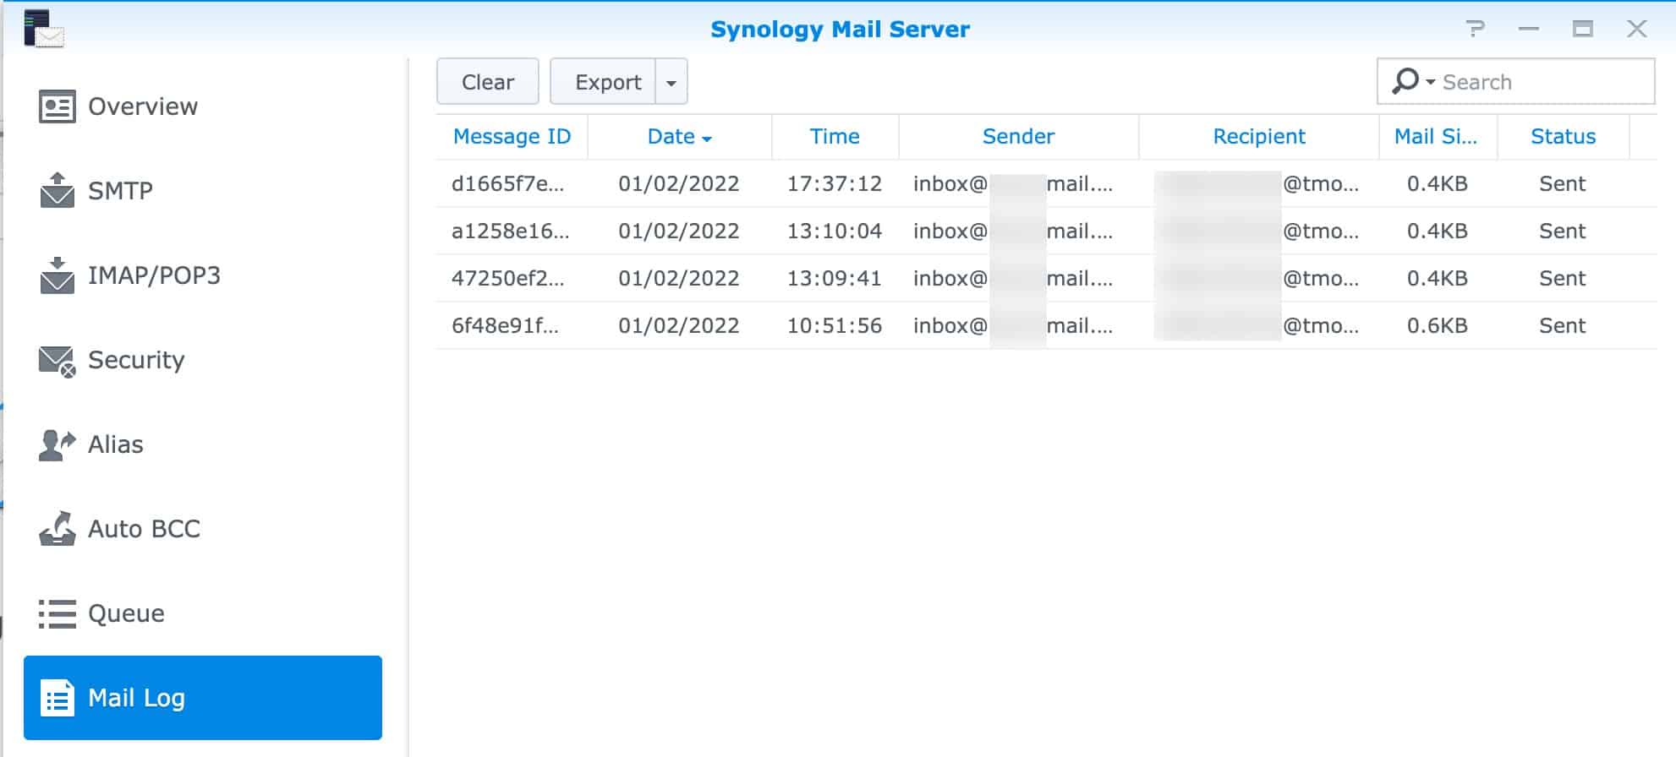This screenshot has height=757, width=1676.
Task: Open the Export dropdown arrow
Action: point(671,82)
